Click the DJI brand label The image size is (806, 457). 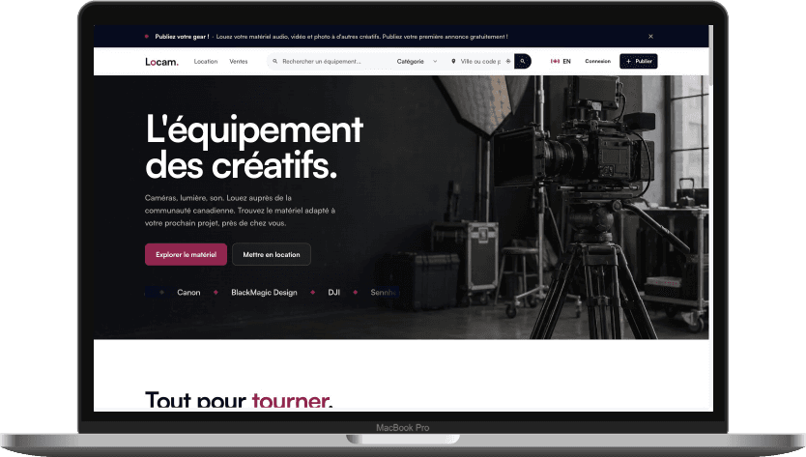coord(334,293)
